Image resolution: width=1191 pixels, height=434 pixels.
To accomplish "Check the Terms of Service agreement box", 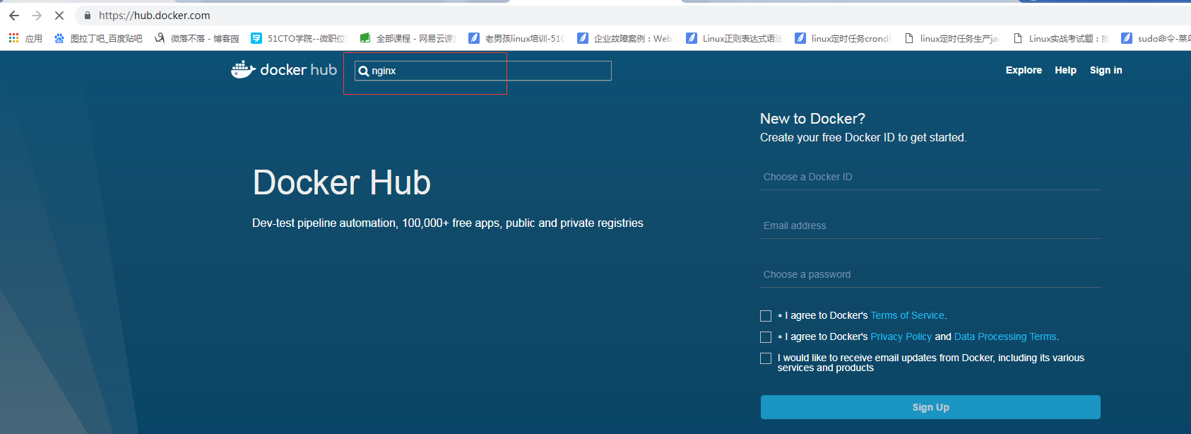I will pyautogui.click(x=766, y=316).
